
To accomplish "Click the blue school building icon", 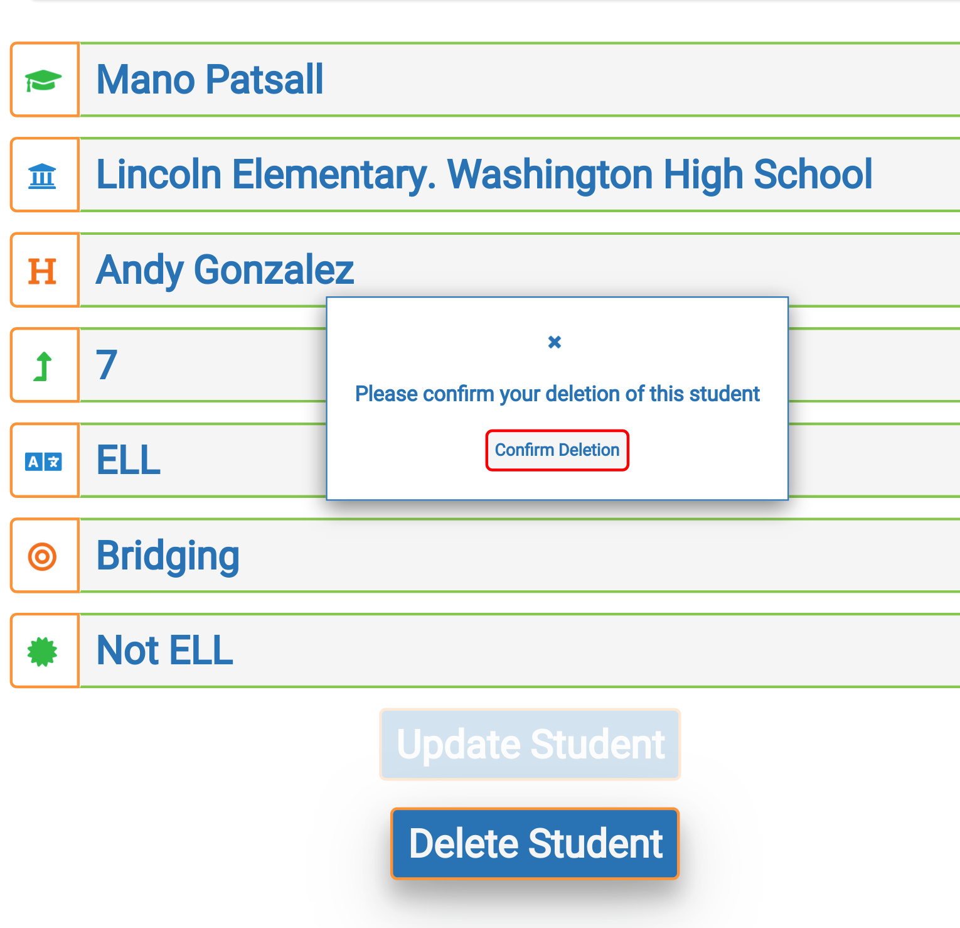I will pos(43,176).
